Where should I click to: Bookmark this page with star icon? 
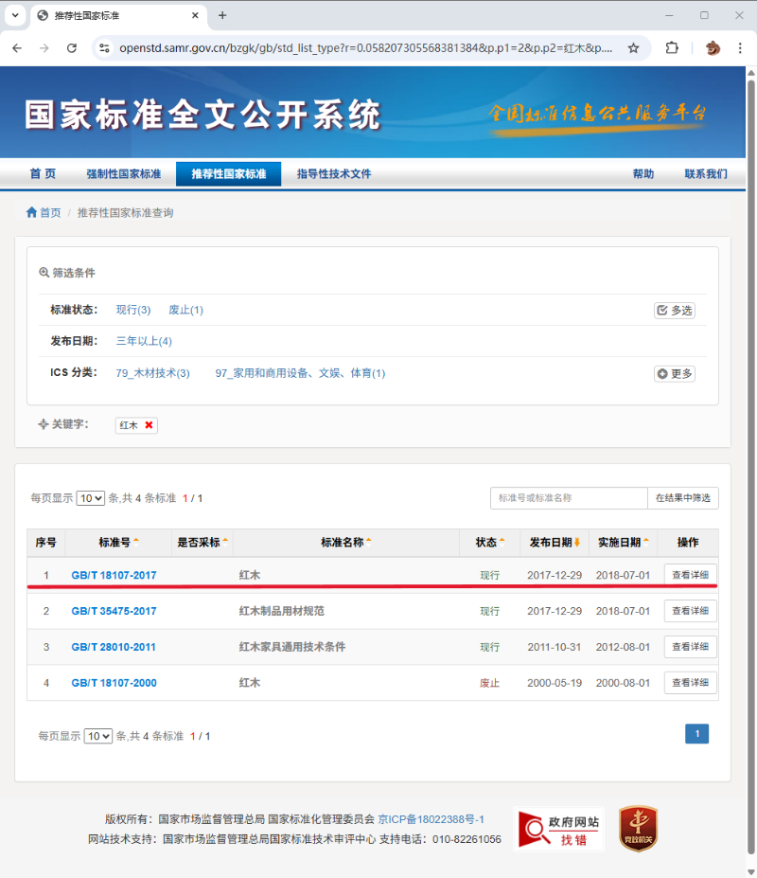(x=633, y=48)
